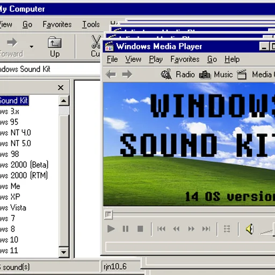Click the Media Player forward arrow
The width and height of the screenshot is (275, 275).
tap(127, 74)
